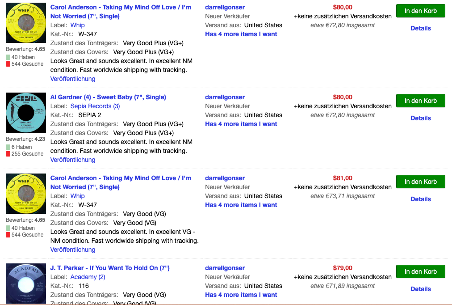
Task: Click the green Haben icon for Al Gardner
Action: pos(8,147)
